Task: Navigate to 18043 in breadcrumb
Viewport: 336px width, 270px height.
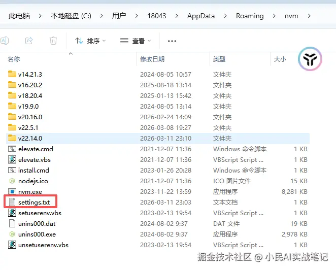Action: point(157,16)
